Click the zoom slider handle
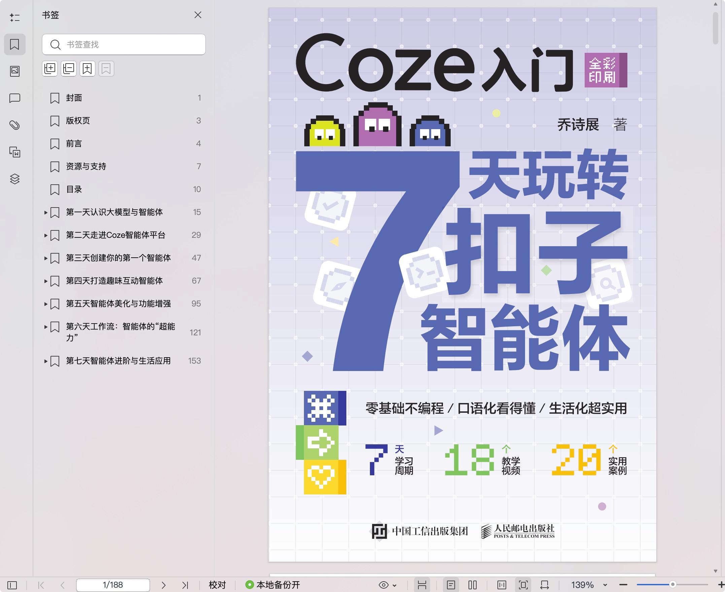Screen dimensions: 725x592 (672, 585)
